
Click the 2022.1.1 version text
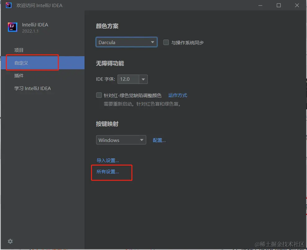coord(30,31)
